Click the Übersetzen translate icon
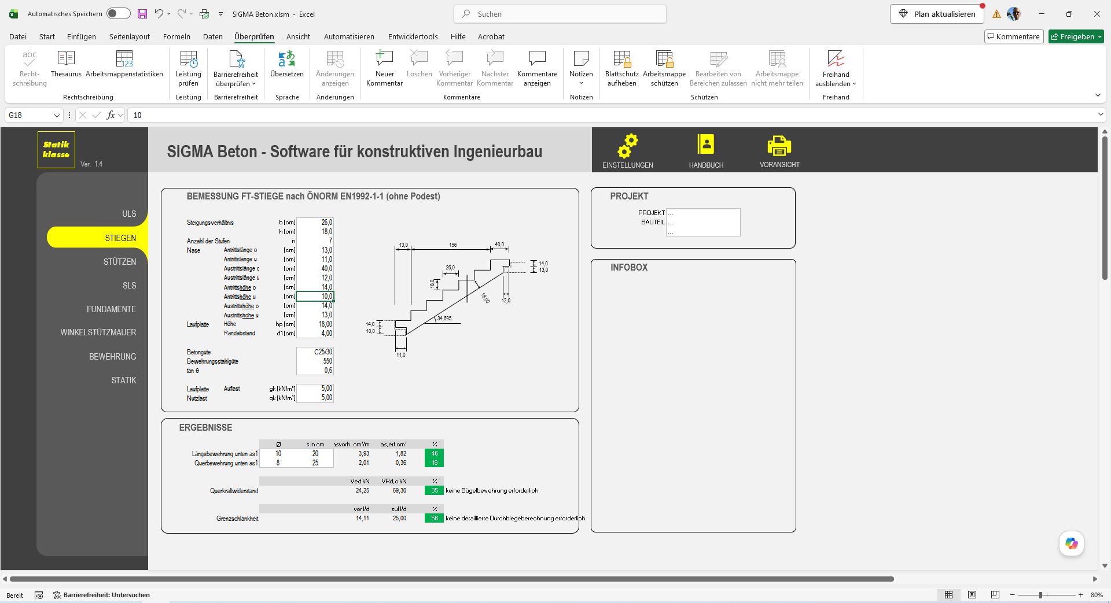 coord(287,64)
